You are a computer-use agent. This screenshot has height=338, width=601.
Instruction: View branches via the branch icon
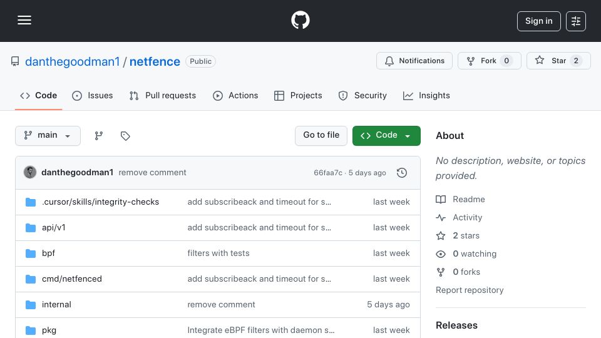coord(98,136)
